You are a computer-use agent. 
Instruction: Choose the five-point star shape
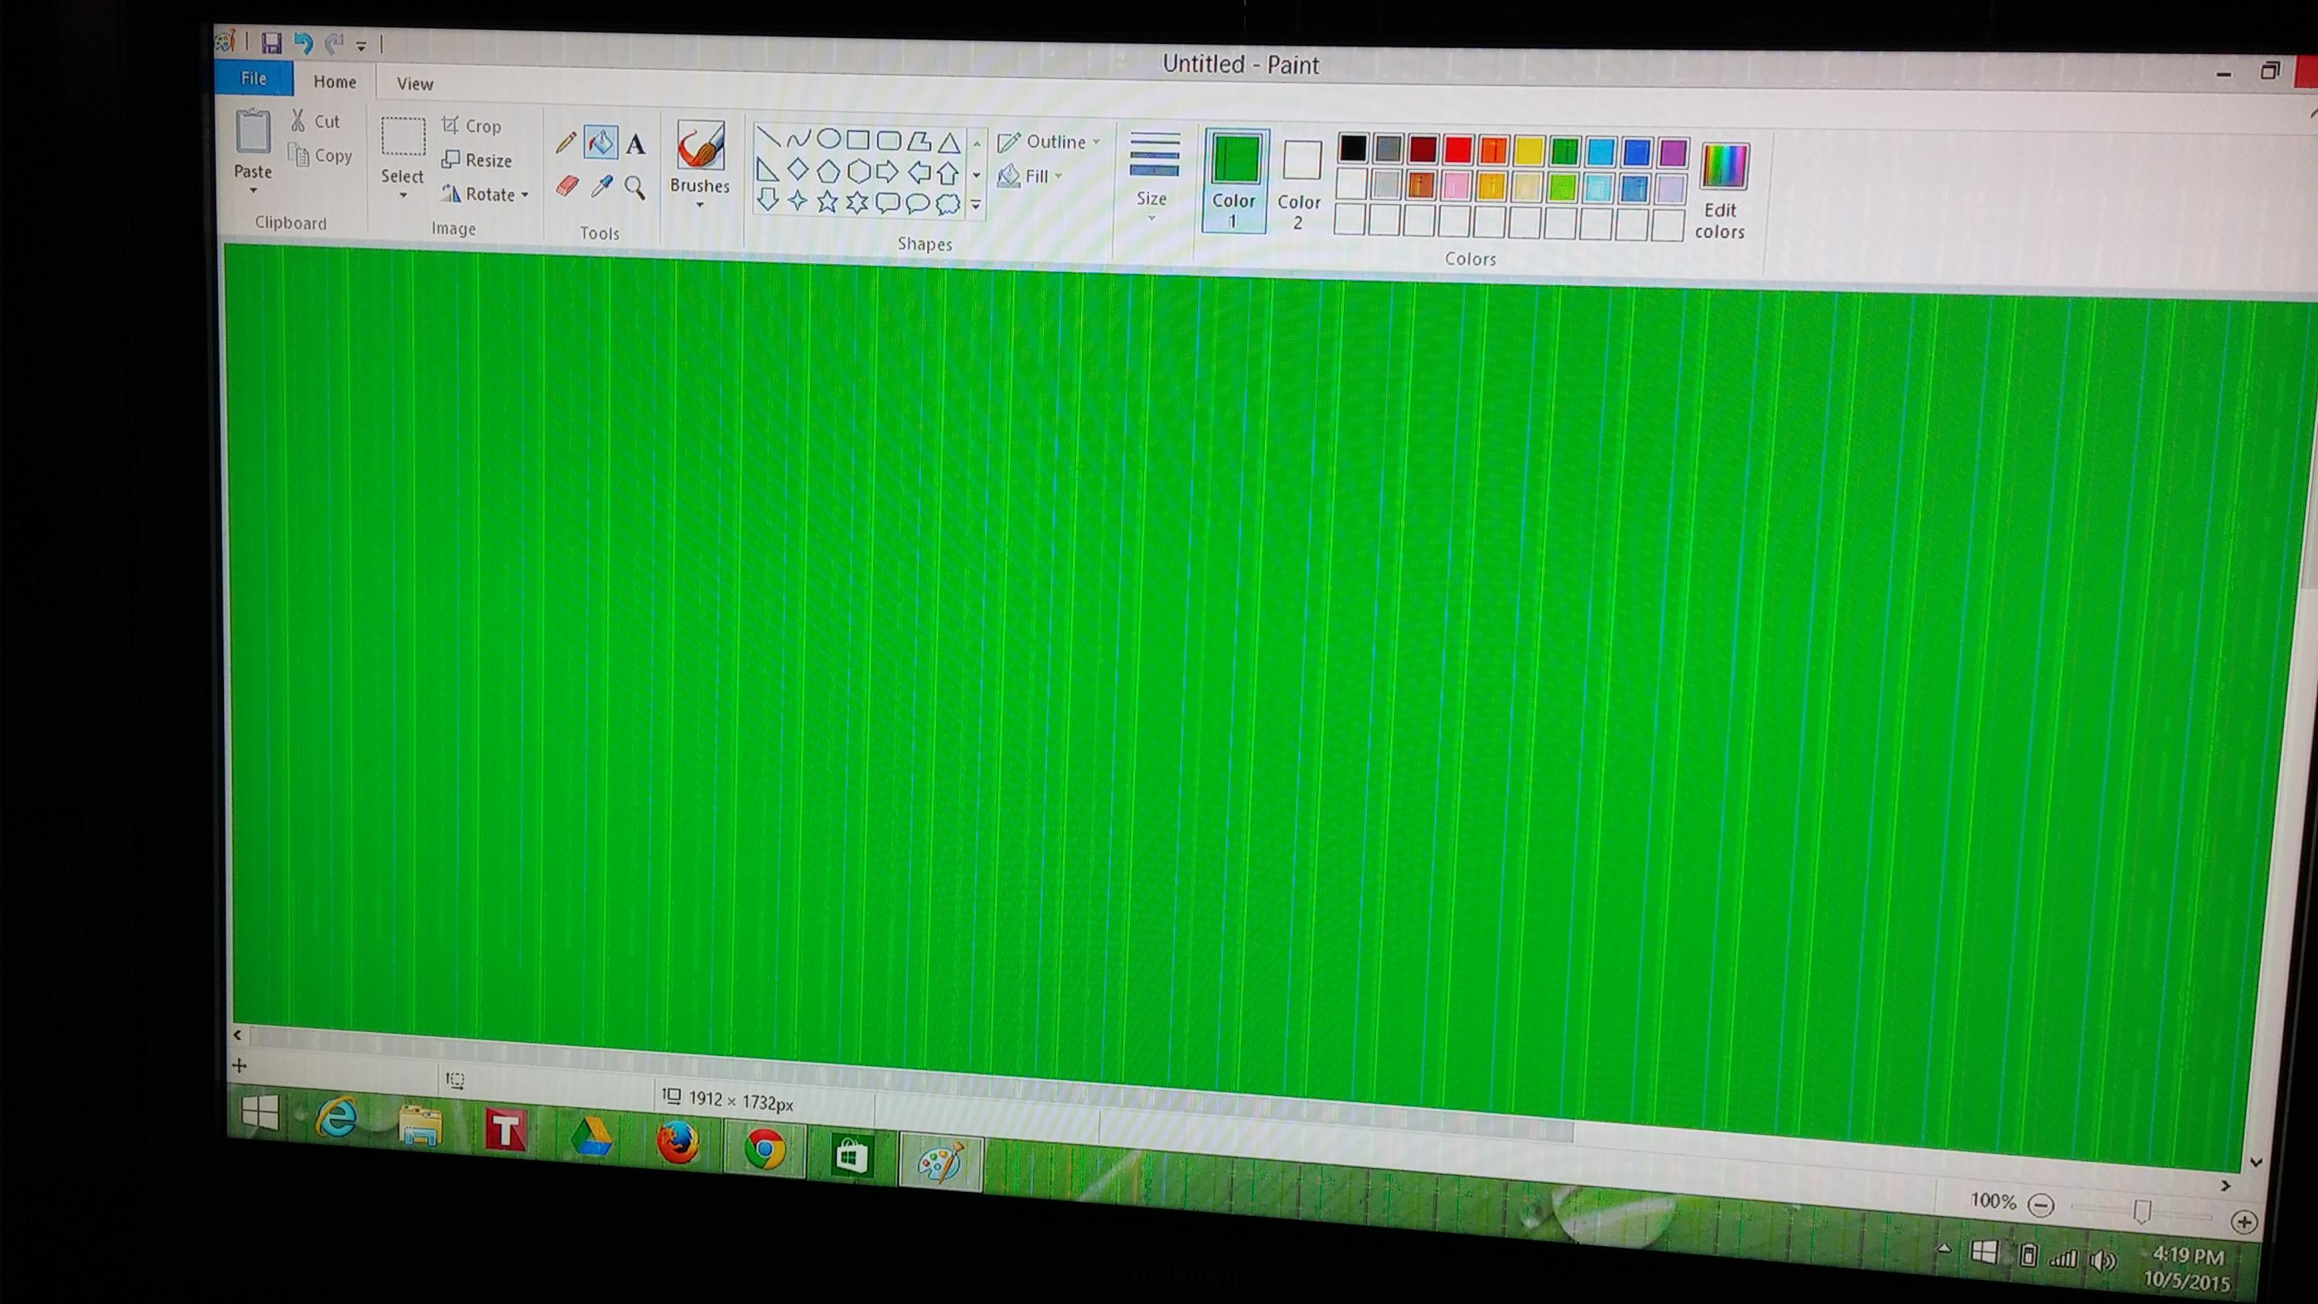pyautogui.click(x=827, y=202)
